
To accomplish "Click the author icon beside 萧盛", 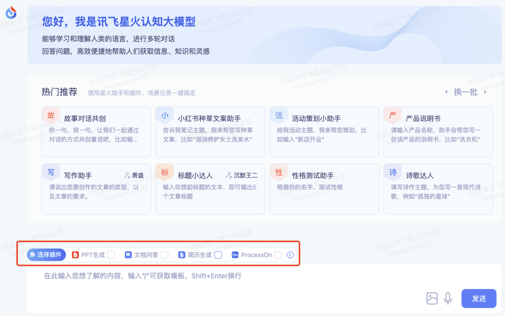I will pyautogui.click(x=127, y=176).
